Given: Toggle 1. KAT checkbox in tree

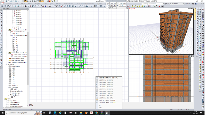Looking at the screenshot, I should point(10,84).
